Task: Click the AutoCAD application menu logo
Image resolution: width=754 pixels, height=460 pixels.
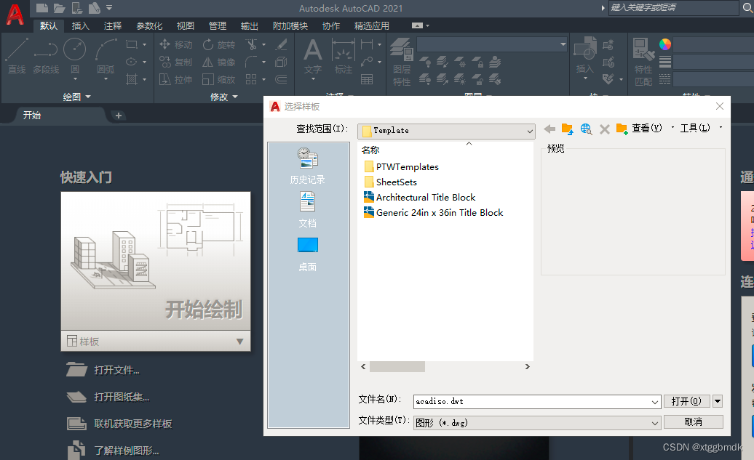Action: pos(15,15)
